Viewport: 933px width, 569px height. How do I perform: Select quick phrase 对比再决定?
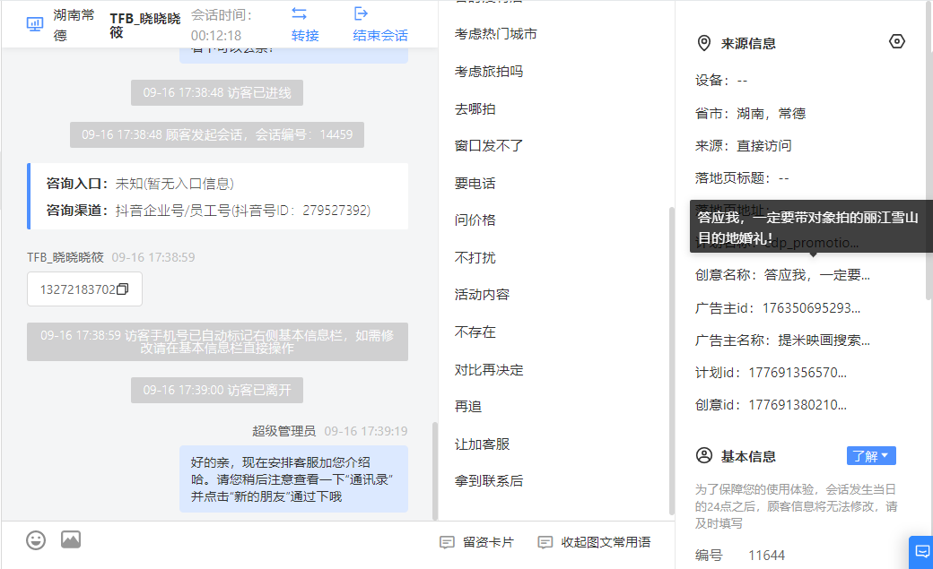489,370
